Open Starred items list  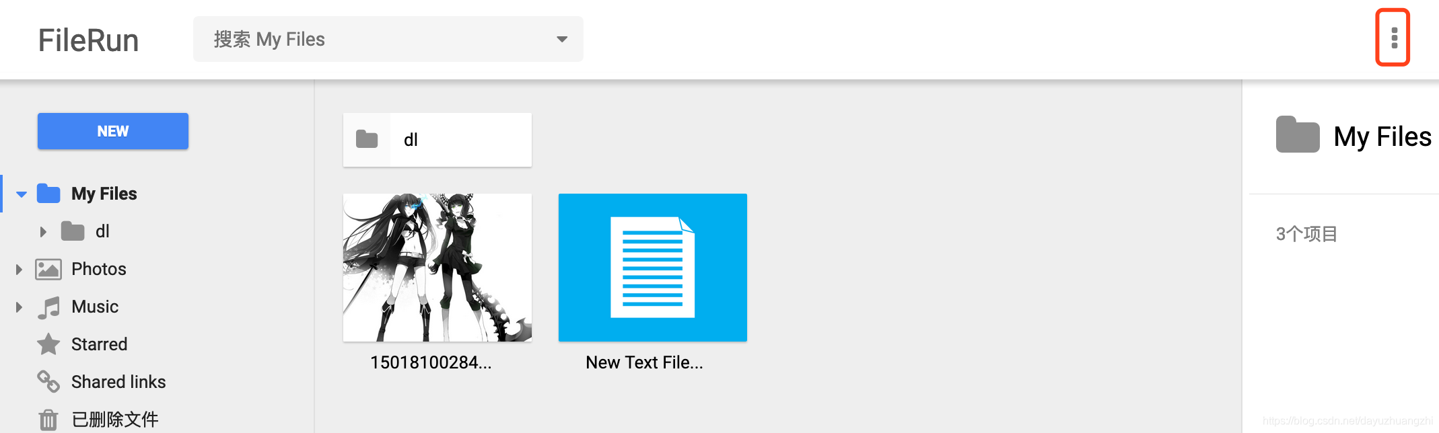(x=100, y=344)
